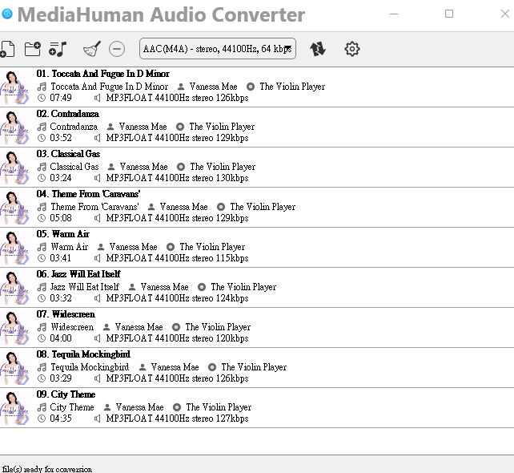Image resolution: width=514 pixels, height=473 pixels.
Task: Maximize the MediaHuman Audio Converter window
Action: point(448,14)
